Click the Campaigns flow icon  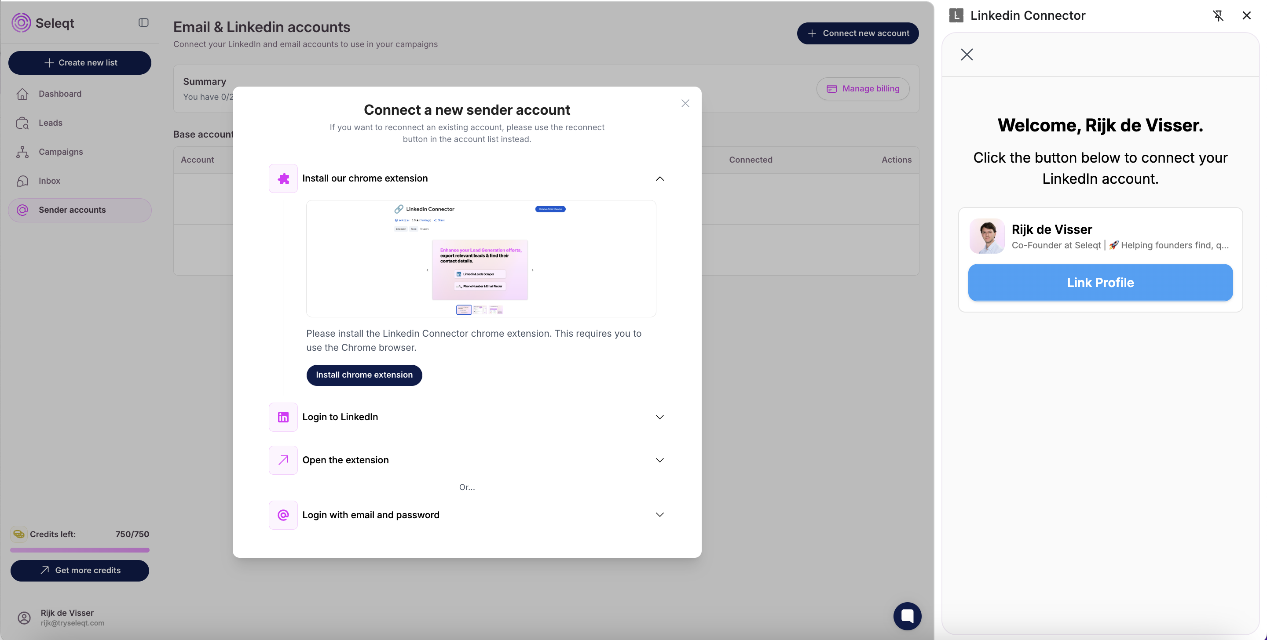coord(22,152)
